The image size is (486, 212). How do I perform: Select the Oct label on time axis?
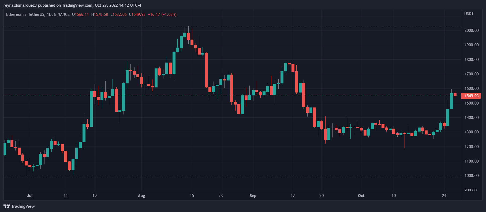[x=361, y=196]
